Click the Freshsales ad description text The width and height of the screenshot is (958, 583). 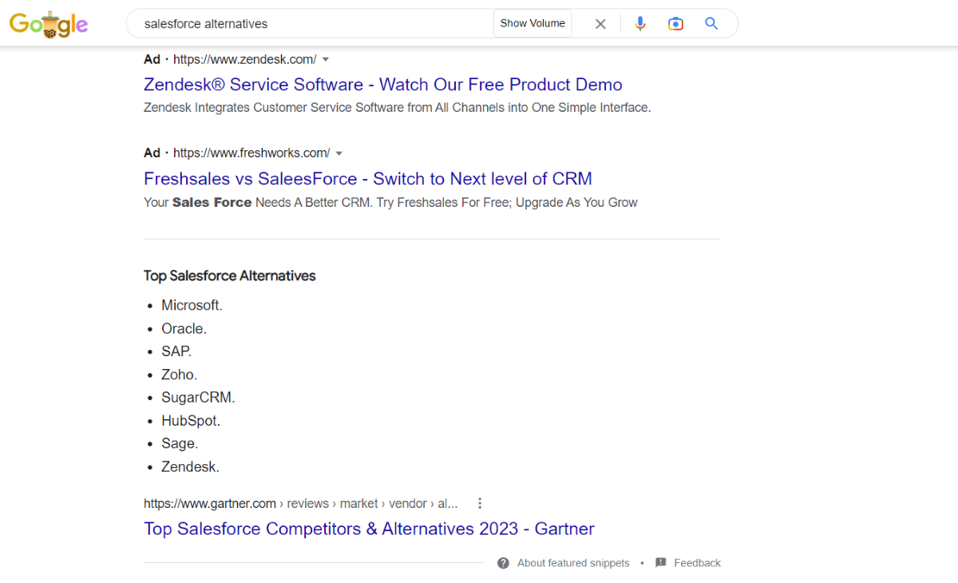tap(390, 203)
